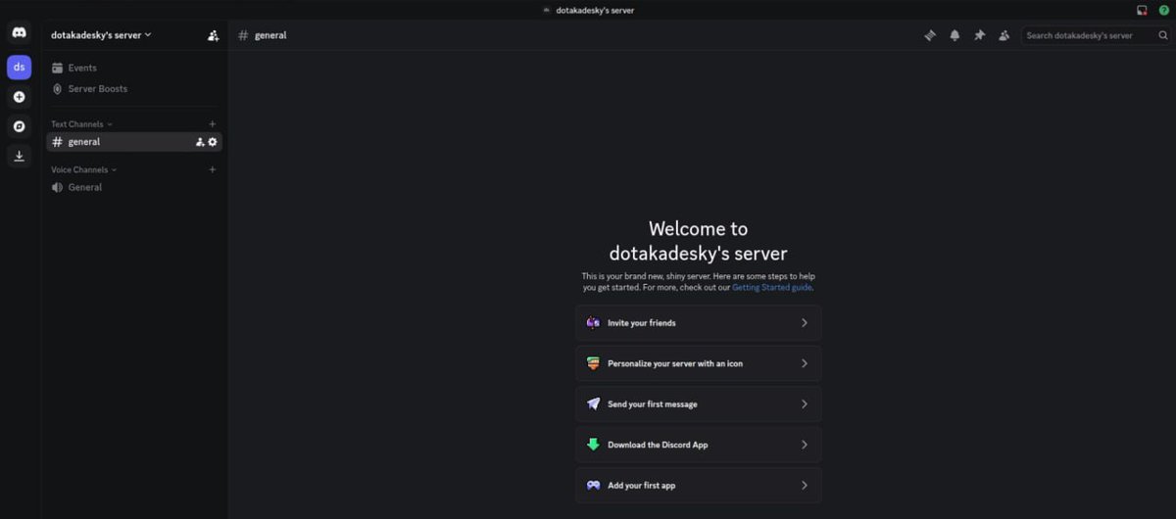Click chevron on Send your first message
Image resolution: width=1176 pixels, height=519 pixels.
(x=805, y=403)
